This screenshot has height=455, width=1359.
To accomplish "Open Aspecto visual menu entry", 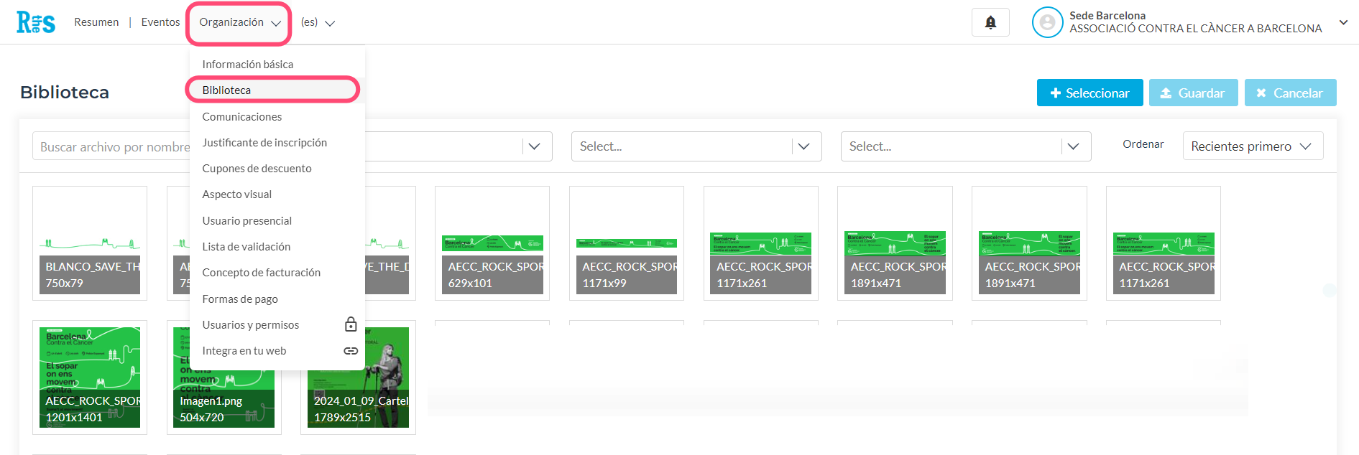I will point(277,194).
